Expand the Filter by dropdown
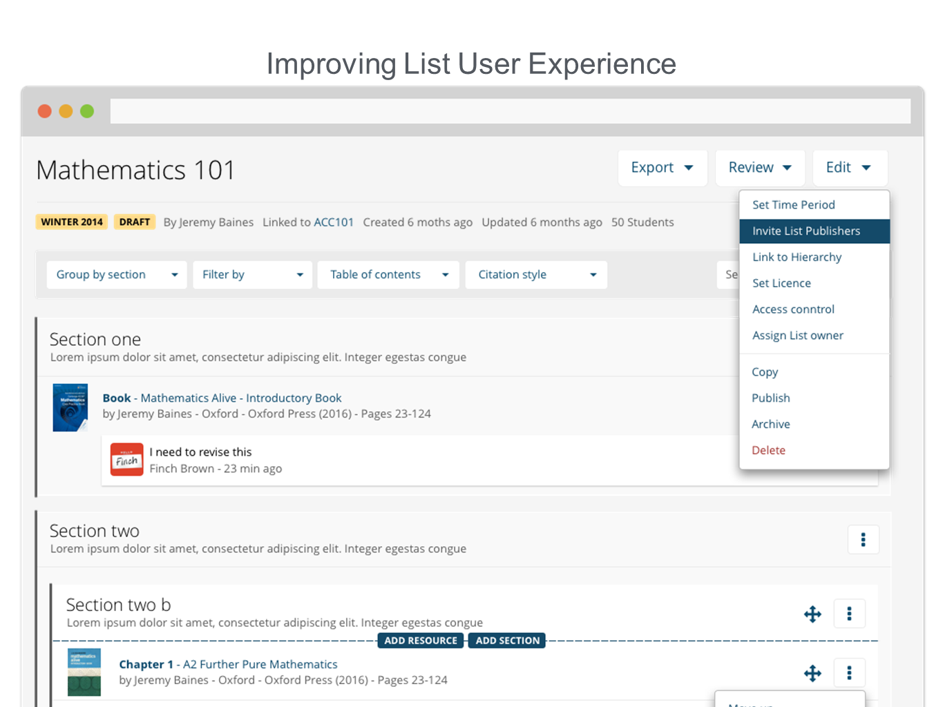Screen dimensions: 943x707 (252, 275)
